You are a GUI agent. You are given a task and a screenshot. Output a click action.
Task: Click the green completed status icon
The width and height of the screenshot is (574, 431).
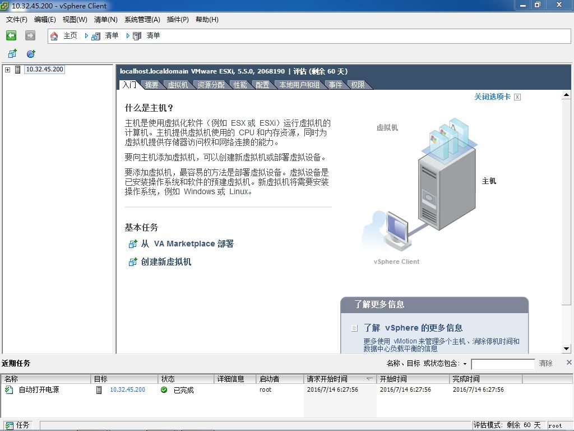click(164, 389)
